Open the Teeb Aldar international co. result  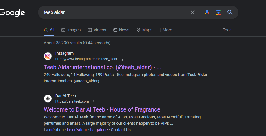click(x=102, y=67)
